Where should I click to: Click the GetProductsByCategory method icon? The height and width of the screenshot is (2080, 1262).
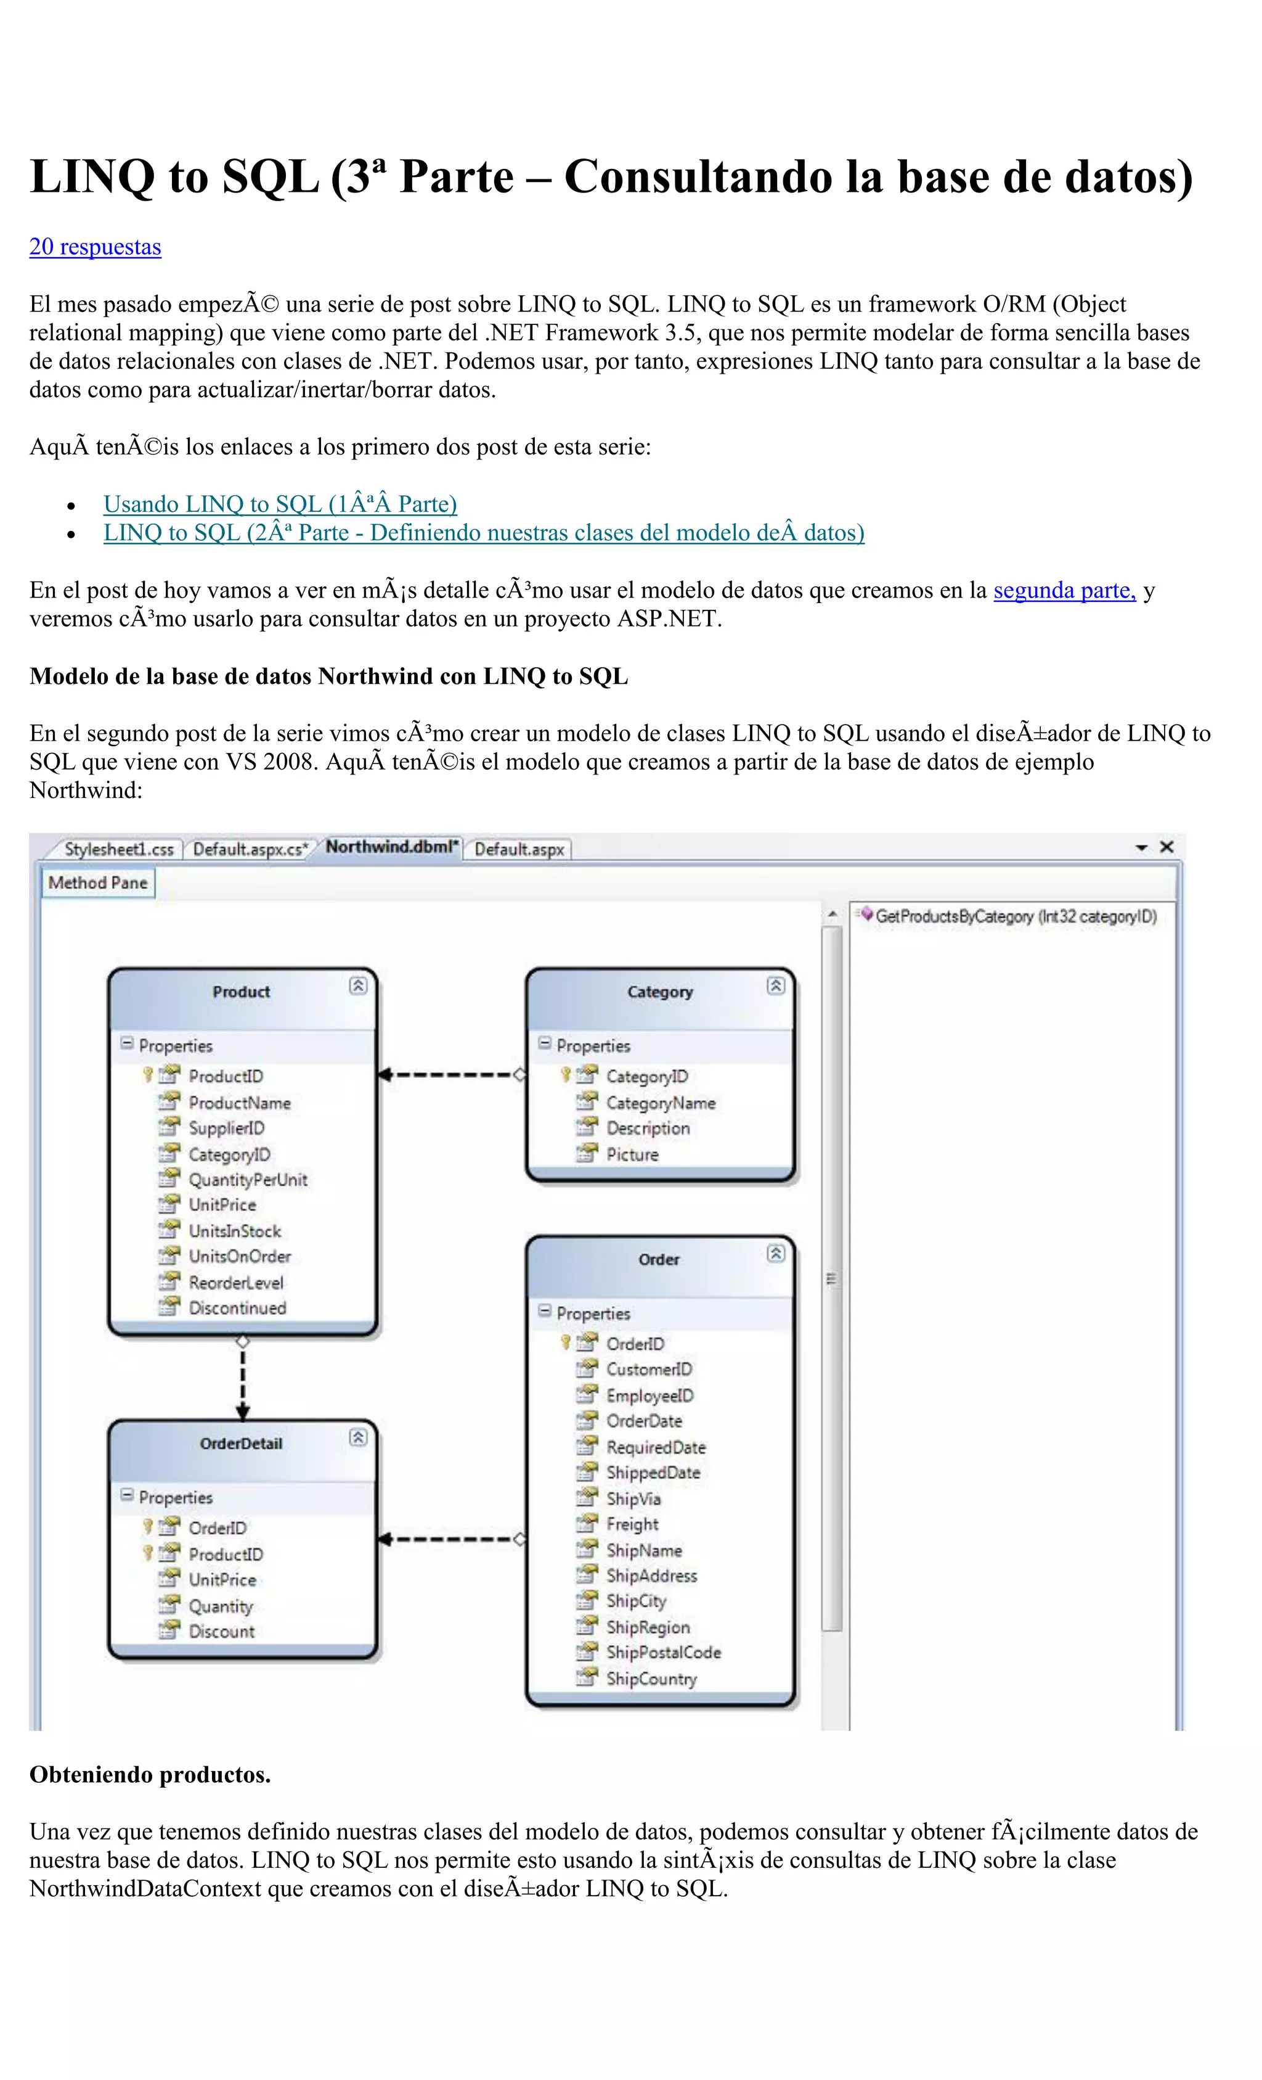click(x=866, y=915)
